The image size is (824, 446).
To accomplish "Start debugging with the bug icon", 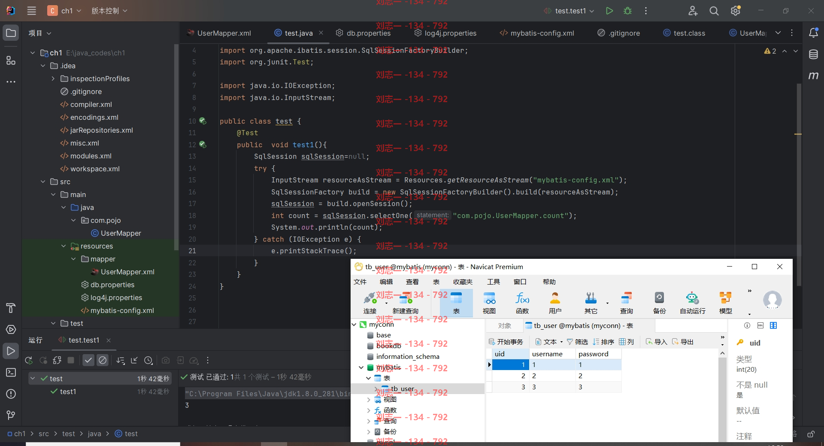I will click(627, 11).
